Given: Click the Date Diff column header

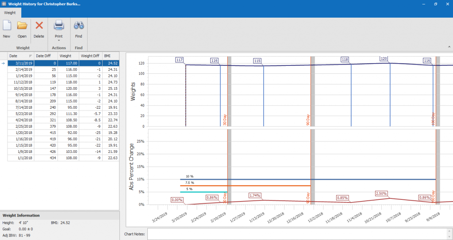Looking at the screenshot, I should click(46, 56).
